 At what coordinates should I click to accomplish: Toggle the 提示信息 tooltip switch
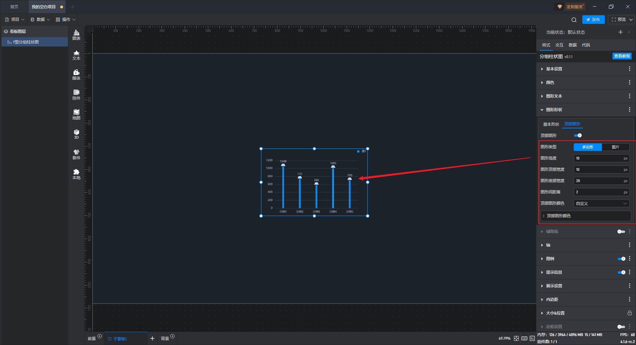621,272
